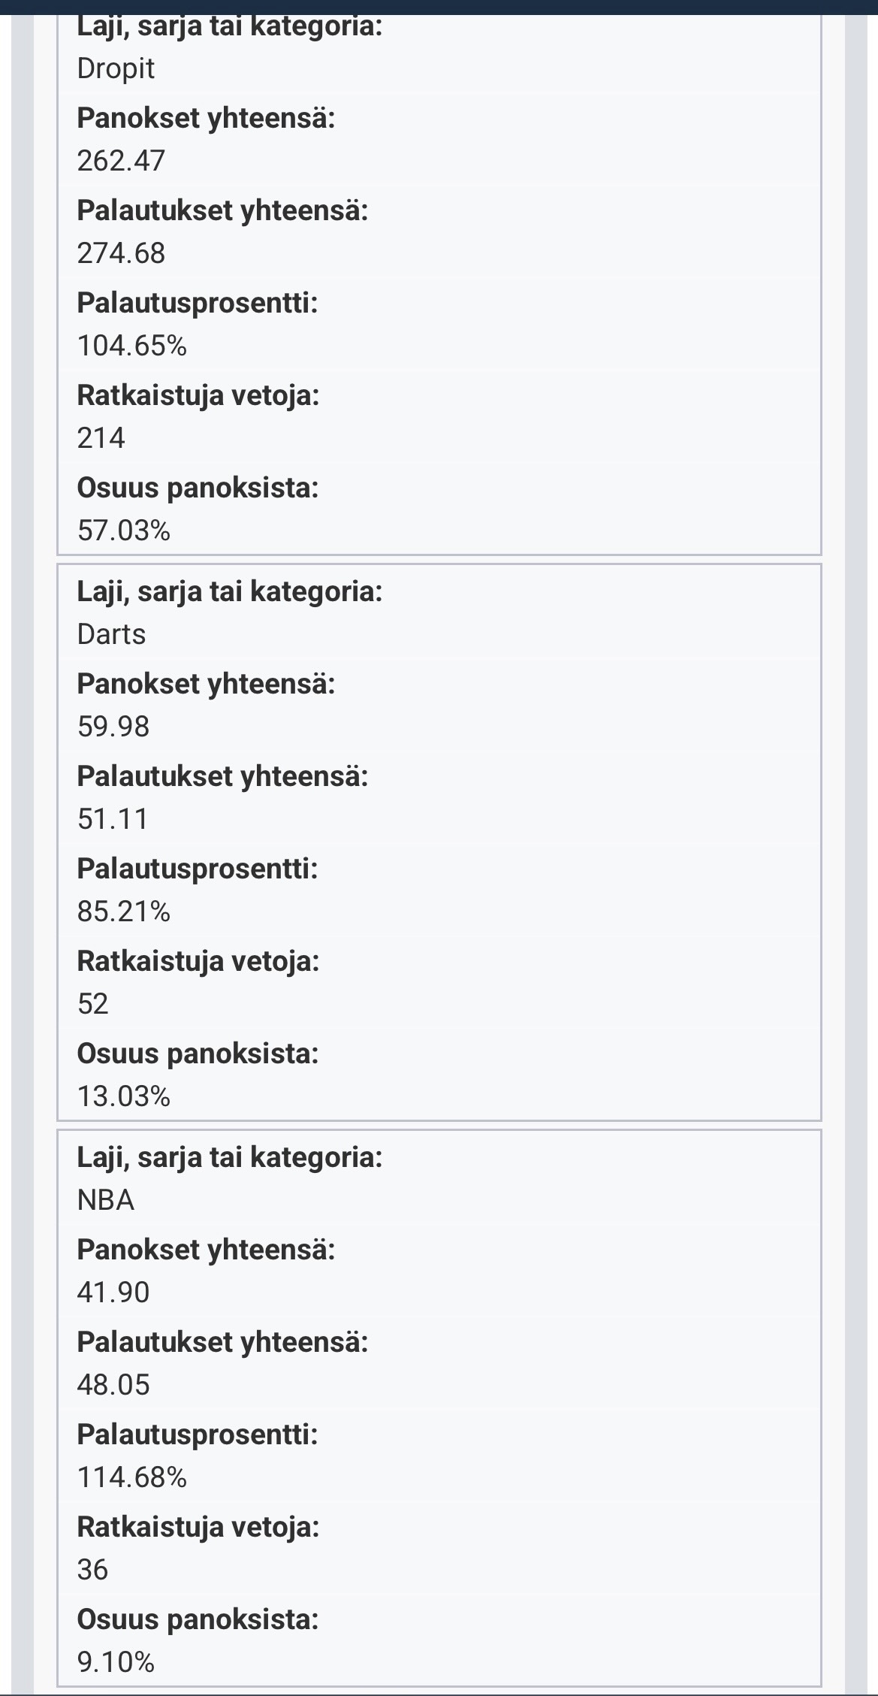Click the 214 settled bets count
Viewport: 878px width, 1696px height.
[x=101, y=438]
